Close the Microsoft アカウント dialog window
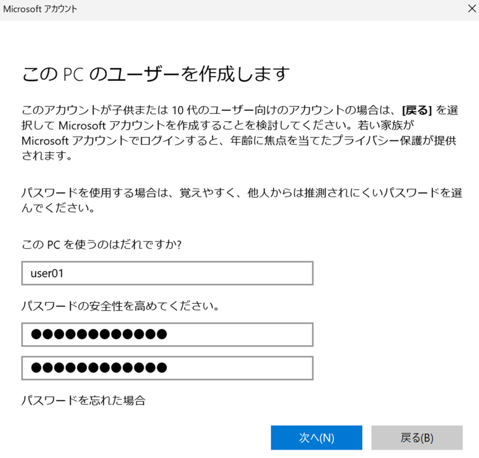 click(x=470, y=9)
